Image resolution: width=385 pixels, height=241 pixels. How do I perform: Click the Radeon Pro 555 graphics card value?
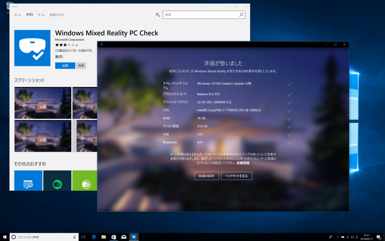click(208, 94)
